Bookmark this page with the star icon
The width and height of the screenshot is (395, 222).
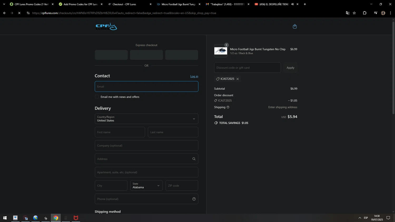click(354, 13)
